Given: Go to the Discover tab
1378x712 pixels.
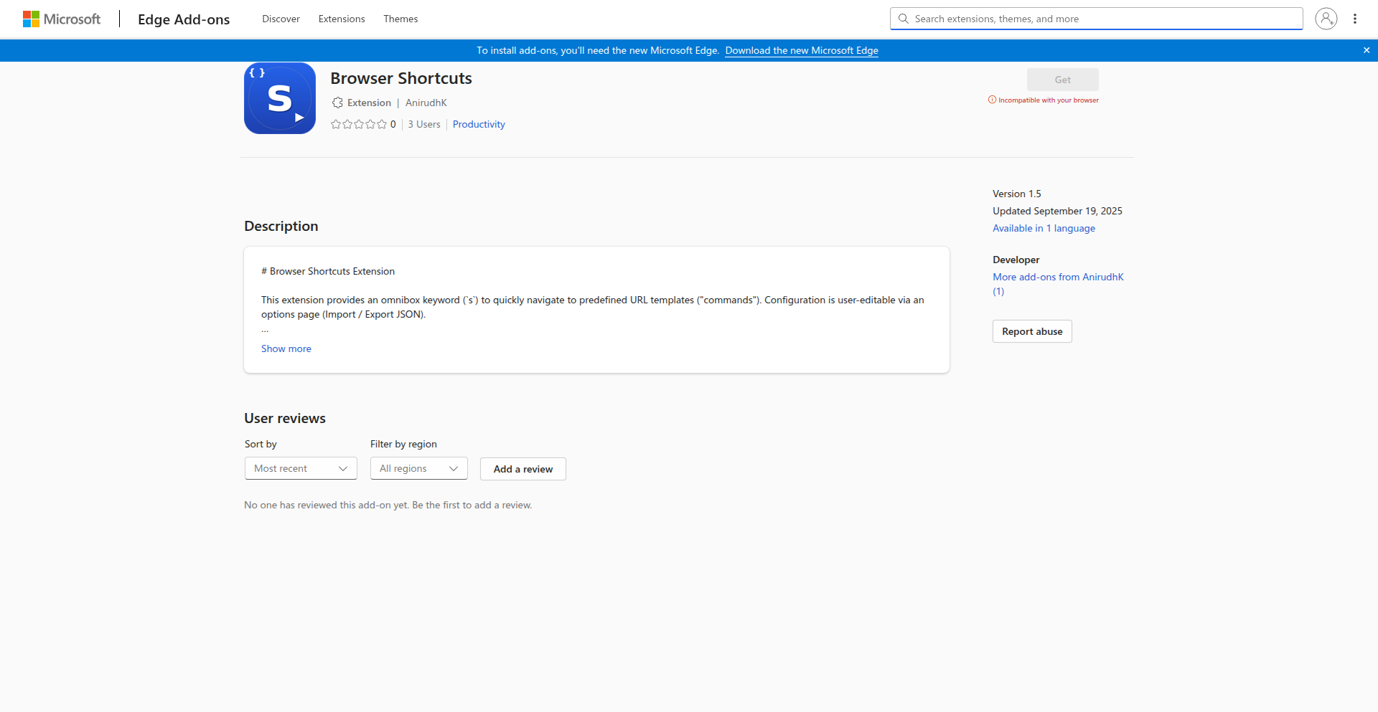Looking at the screenshot, I should (x=281, y=19).
